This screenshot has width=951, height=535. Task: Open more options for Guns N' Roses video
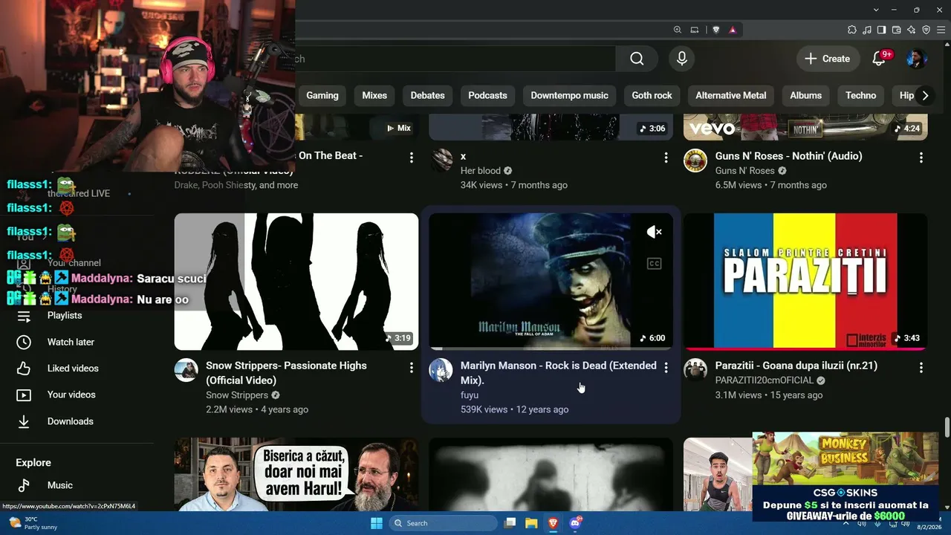[921, 158]
